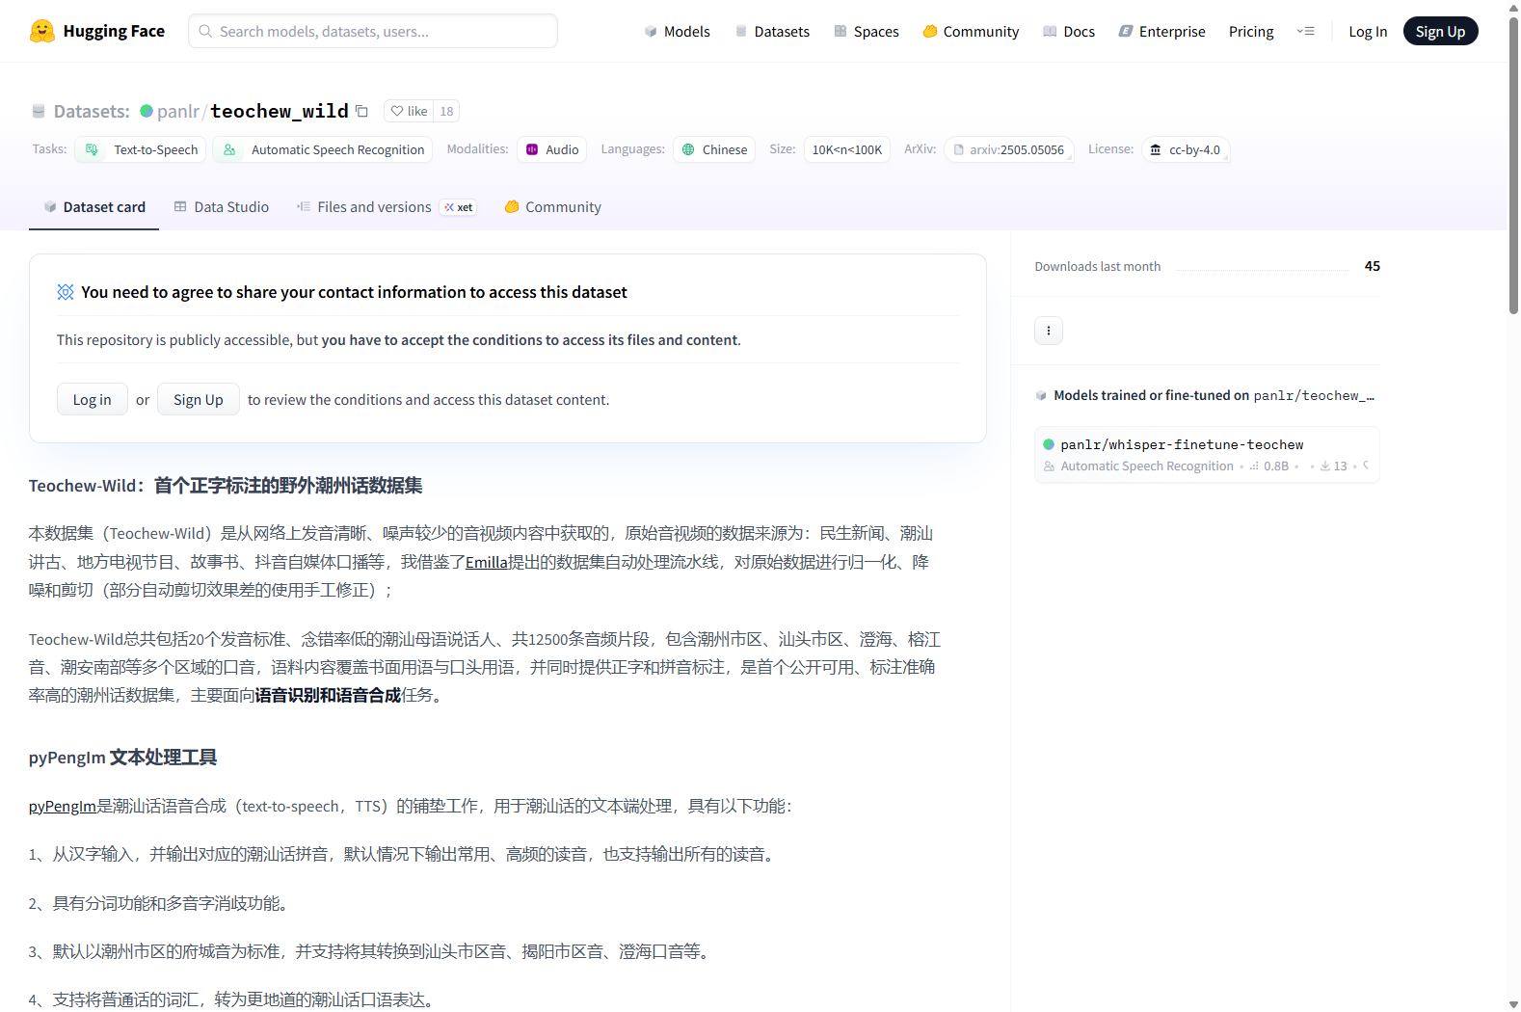Select the cc-by-4.0 license tag
This screenshot has width=1521, height=1012.
click(1186, 149)
